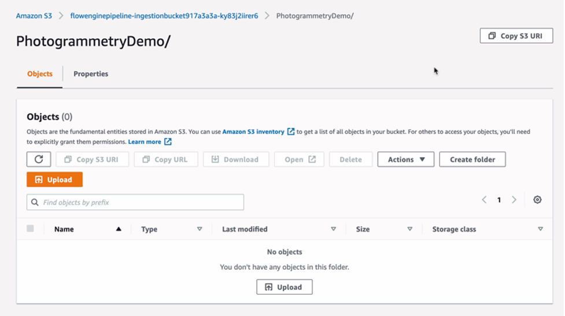565x316 pixels.
Task: Click the Copy S3 URI button at the top right
Action: click(x=516, y=36)
